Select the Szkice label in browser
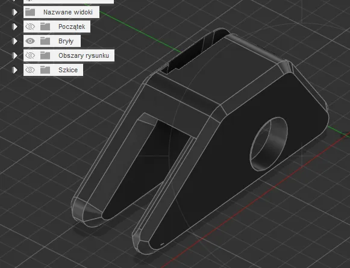 (x=68, y=70)
